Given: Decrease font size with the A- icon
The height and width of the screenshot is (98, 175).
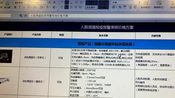Looking at the screenshot, I should (x=54, y=2).
